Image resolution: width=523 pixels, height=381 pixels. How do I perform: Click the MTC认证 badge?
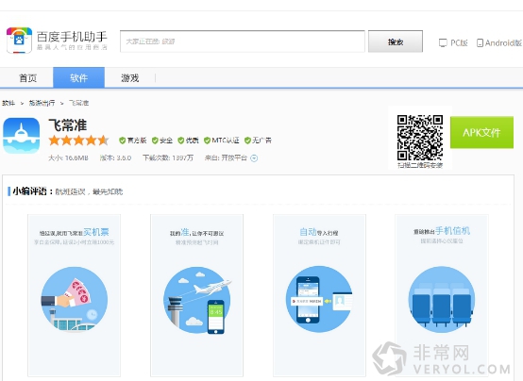click(222, 141)
